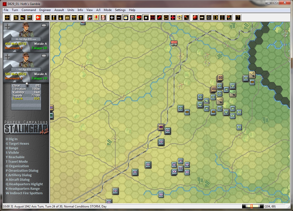
Task: Open the Engineer menu
Action: pos(45,10)
